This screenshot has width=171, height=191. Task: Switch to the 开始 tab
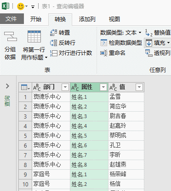coord(36,19)
